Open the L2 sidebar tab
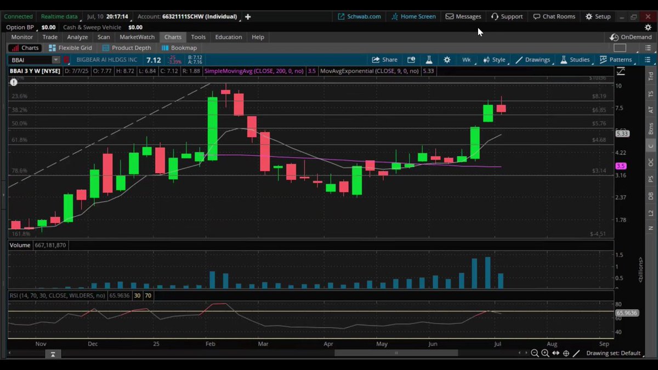This screenshot has width=658, height=370. [651, 212]
